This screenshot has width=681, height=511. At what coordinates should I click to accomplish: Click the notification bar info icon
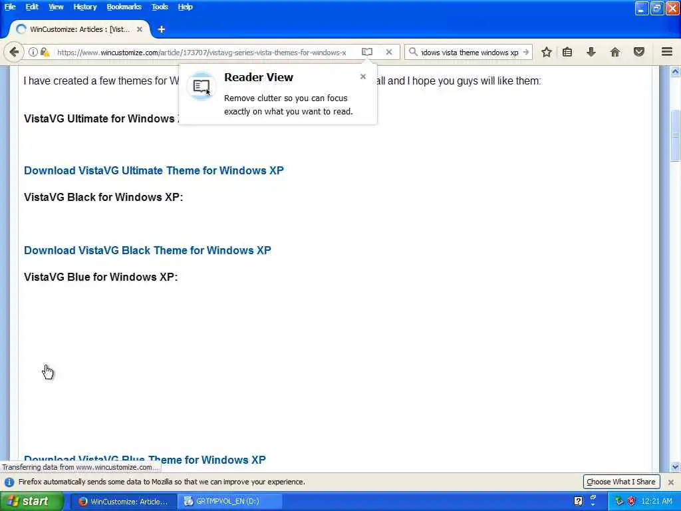point(9,482)
